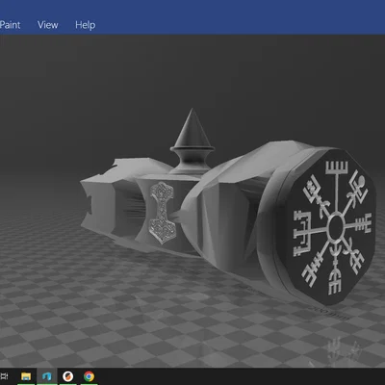Open Google Chrome from the taskbar
The image size is (385, 385).
(89, 376)
